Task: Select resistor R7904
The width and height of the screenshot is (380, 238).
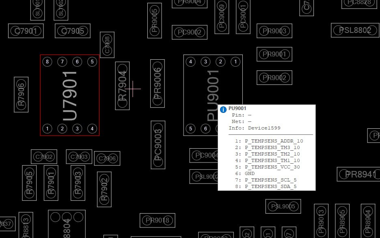Action: coord(122,86)
